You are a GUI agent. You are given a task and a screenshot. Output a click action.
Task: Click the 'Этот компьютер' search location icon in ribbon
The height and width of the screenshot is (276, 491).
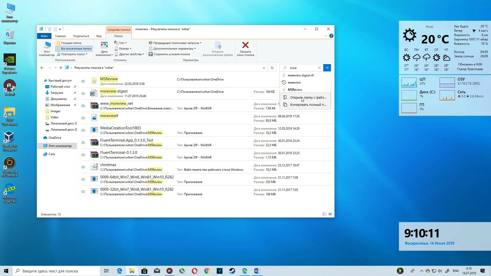47,45
